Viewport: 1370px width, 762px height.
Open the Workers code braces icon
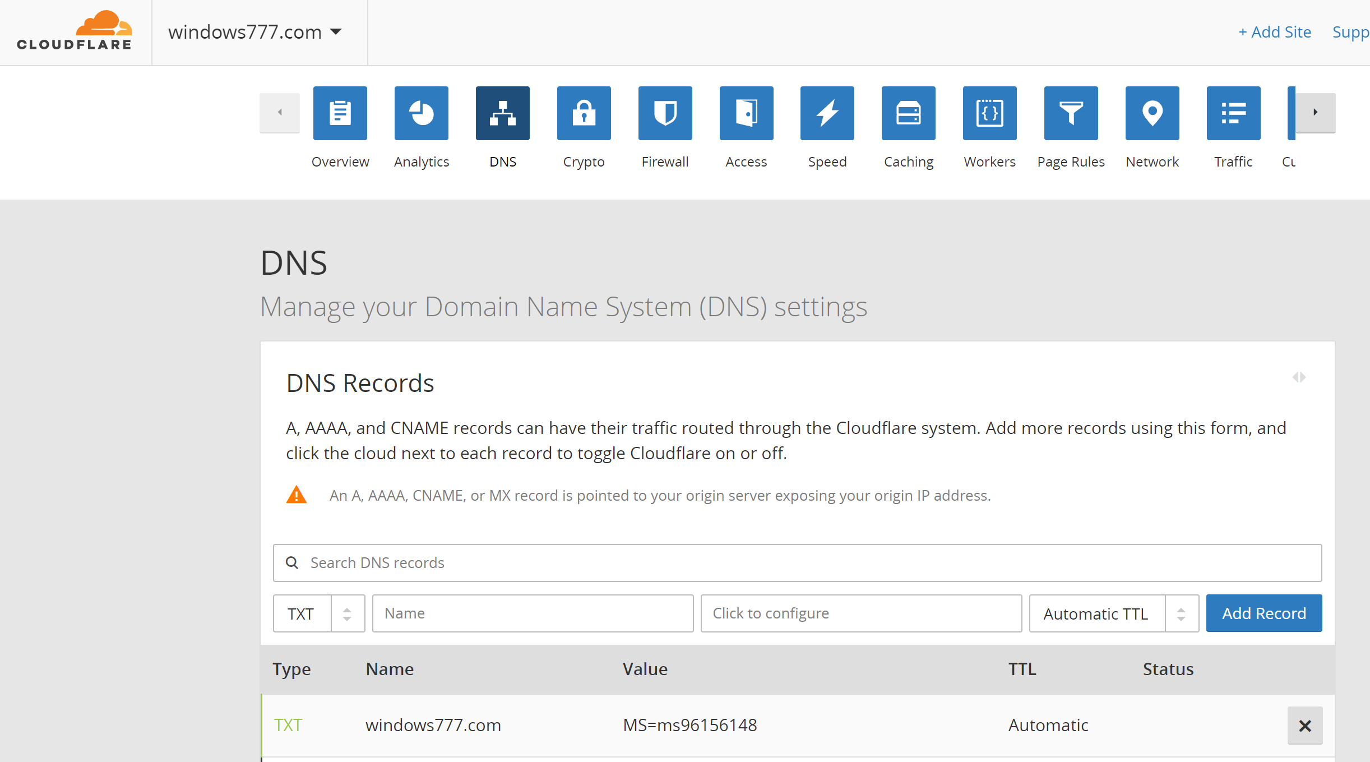click(989, 113)
